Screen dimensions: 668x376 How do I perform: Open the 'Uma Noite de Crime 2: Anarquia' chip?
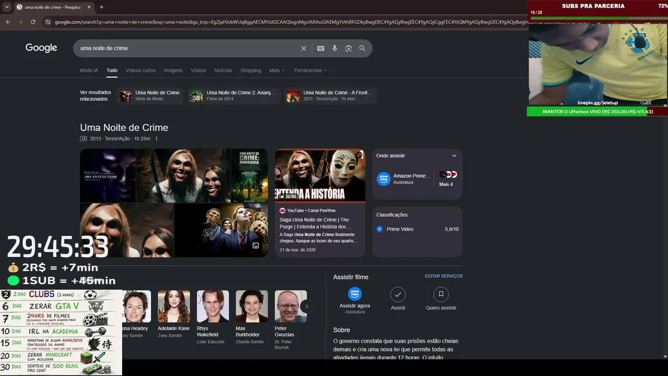[x=234, y=96]
